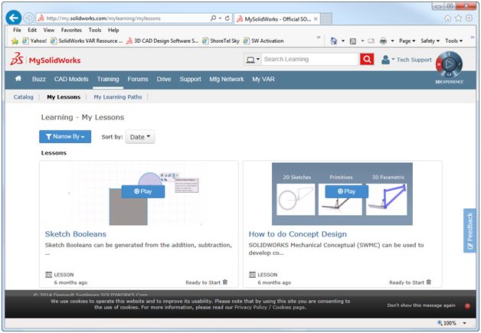Click the Search Learning input field

tap(310, 59)
